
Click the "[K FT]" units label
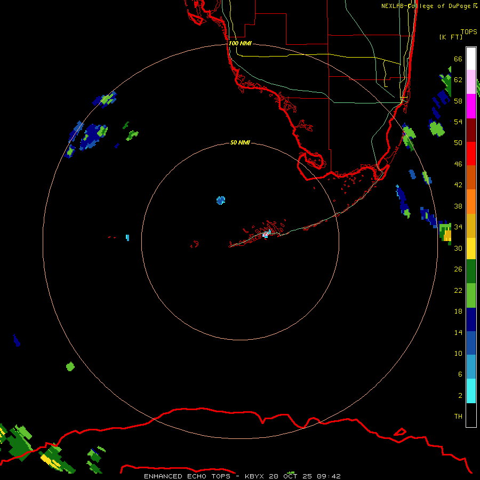pos(451,37)
